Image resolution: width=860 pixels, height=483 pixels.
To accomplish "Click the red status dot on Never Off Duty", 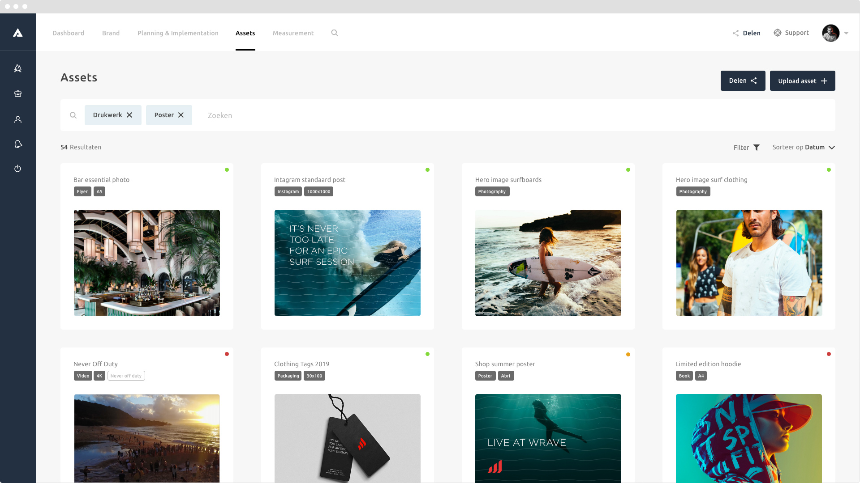I will click(227, 354).
